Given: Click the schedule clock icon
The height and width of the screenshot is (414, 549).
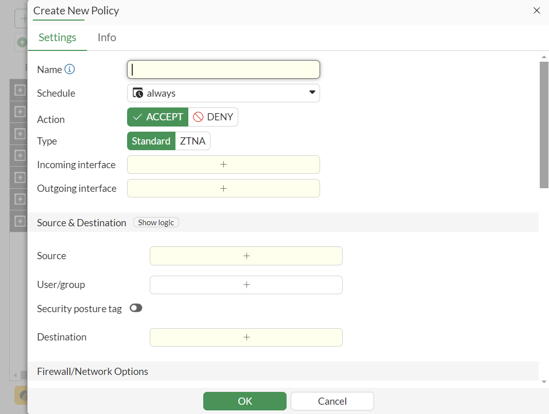Looking at the screenshot, I should 138,93.
